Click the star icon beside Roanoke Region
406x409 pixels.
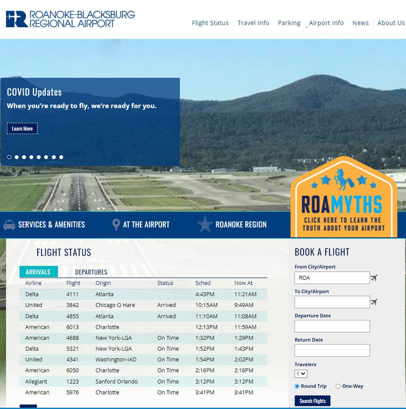click(205, 224)
